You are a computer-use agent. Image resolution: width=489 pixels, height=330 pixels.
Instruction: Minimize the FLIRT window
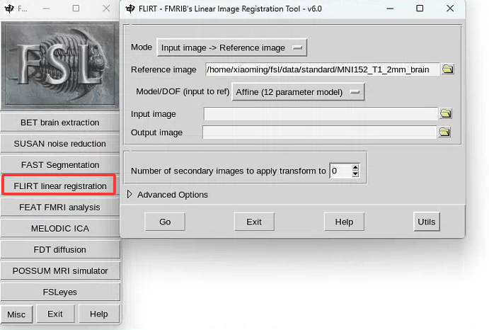[x=390, y=8]
